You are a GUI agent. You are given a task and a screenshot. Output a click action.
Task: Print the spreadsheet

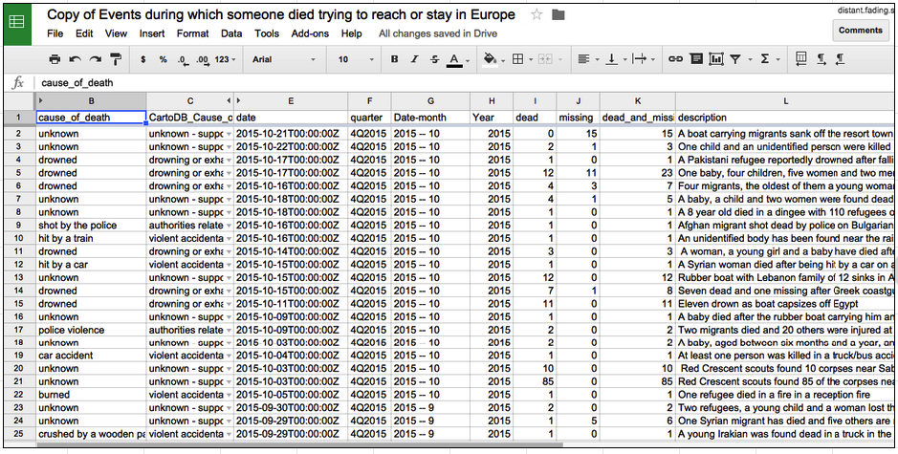[x=55, y=59]
